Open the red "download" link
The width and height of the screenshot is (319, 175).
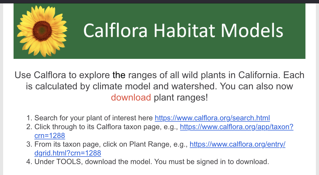tap(131, 97)
